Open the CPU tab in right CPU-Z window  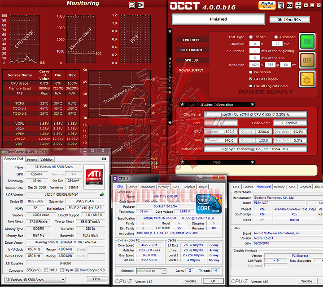(236, 187)
